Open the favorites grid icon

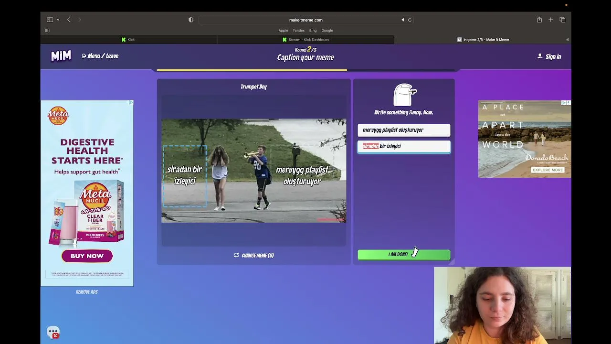click(47, 31)
